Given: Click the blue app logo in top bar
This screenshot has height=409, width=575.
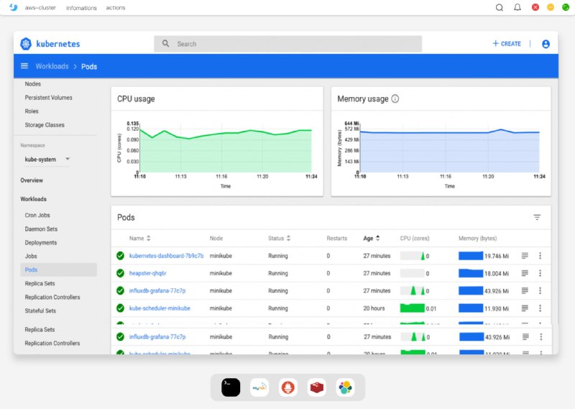Looking at the screenshot, I should coord(14,7).
